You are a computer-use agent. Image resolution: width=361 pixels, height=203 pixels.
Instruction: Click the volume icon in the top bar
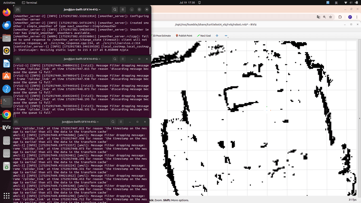pyautogui.click(x=351, y=2)
